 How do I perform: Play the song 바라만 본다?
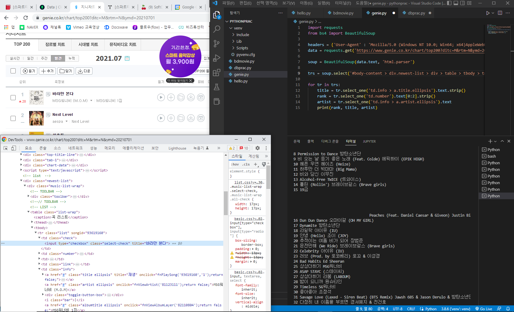point(161,97)
